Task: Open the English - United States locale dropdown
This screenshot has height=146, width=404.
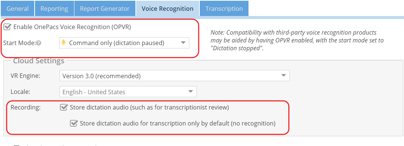Action: pos(128,92)
